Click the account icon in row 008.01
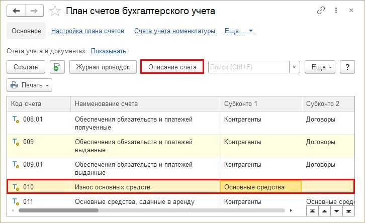 (16, 120)
